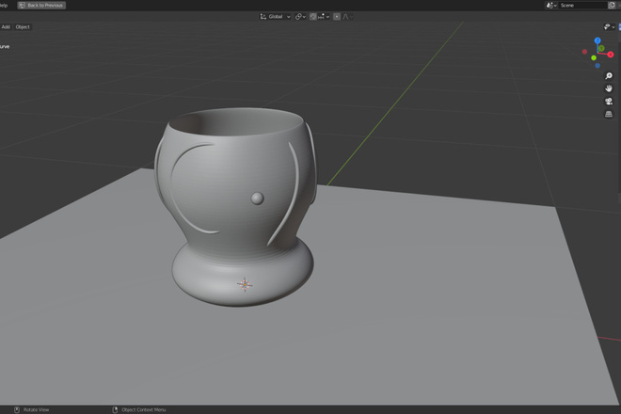Open the transform pivot point dropdown
The width and height of the screenshot is (621, 414).
pyautogui.click(x=300, y=17)
